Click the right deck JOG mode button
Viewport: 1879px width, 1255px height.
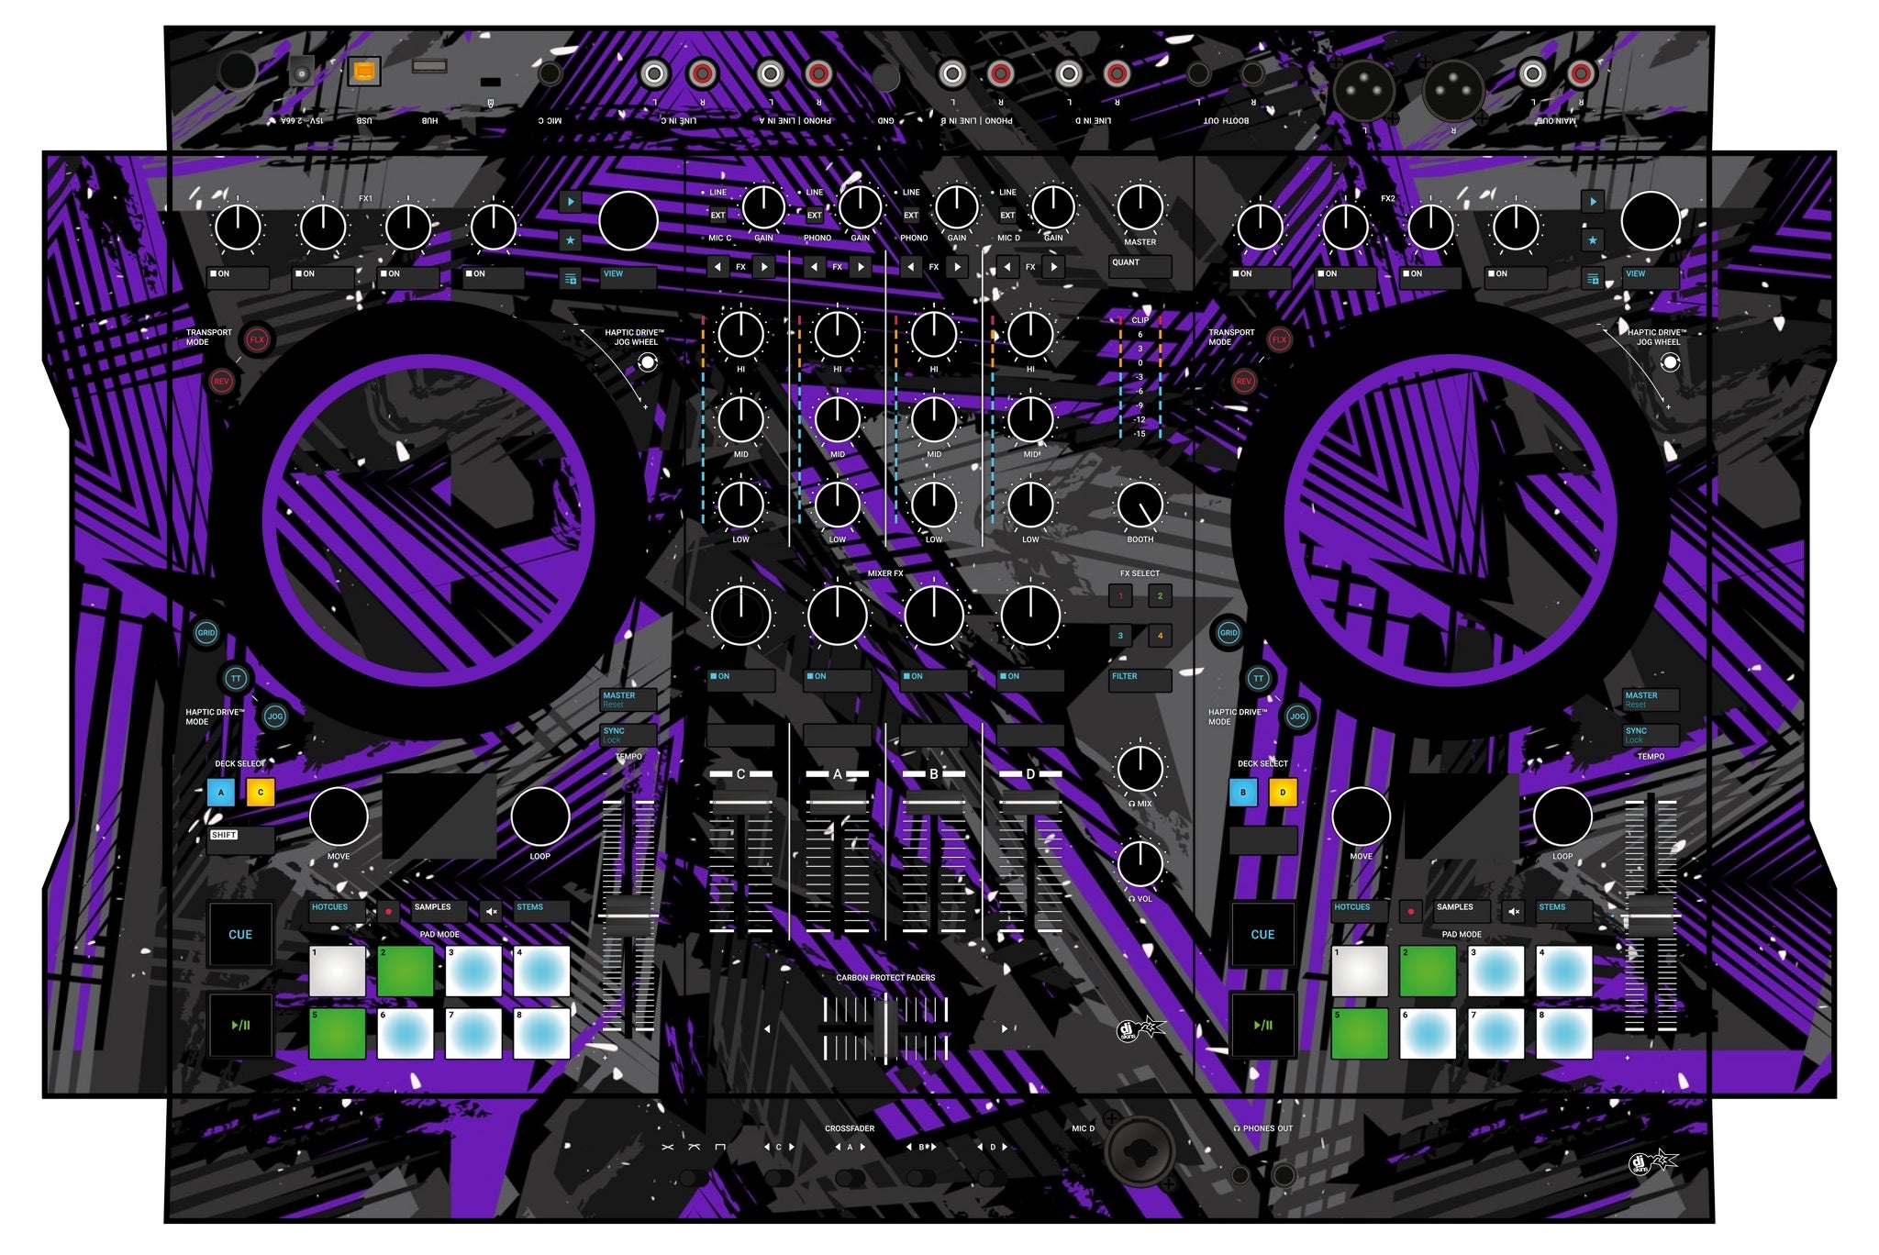(1296, 716)
